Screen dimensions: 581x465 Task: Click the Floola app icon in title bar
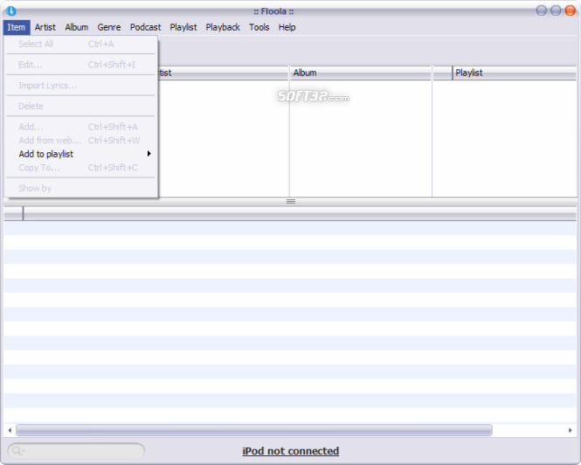pos(10,10)
